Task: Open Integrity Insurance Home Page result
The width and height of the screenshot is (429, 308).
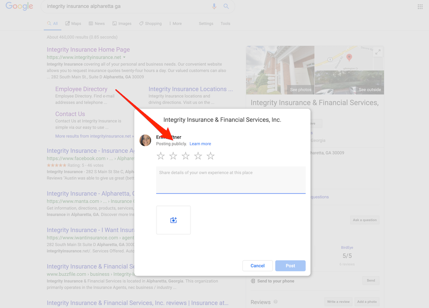Action: (88, 49)
